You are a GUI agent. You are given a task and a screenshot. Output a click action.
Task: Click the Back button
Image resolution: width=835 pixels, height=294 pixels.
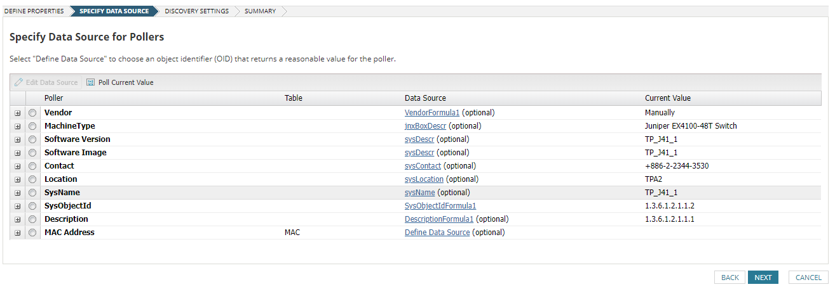730,278
